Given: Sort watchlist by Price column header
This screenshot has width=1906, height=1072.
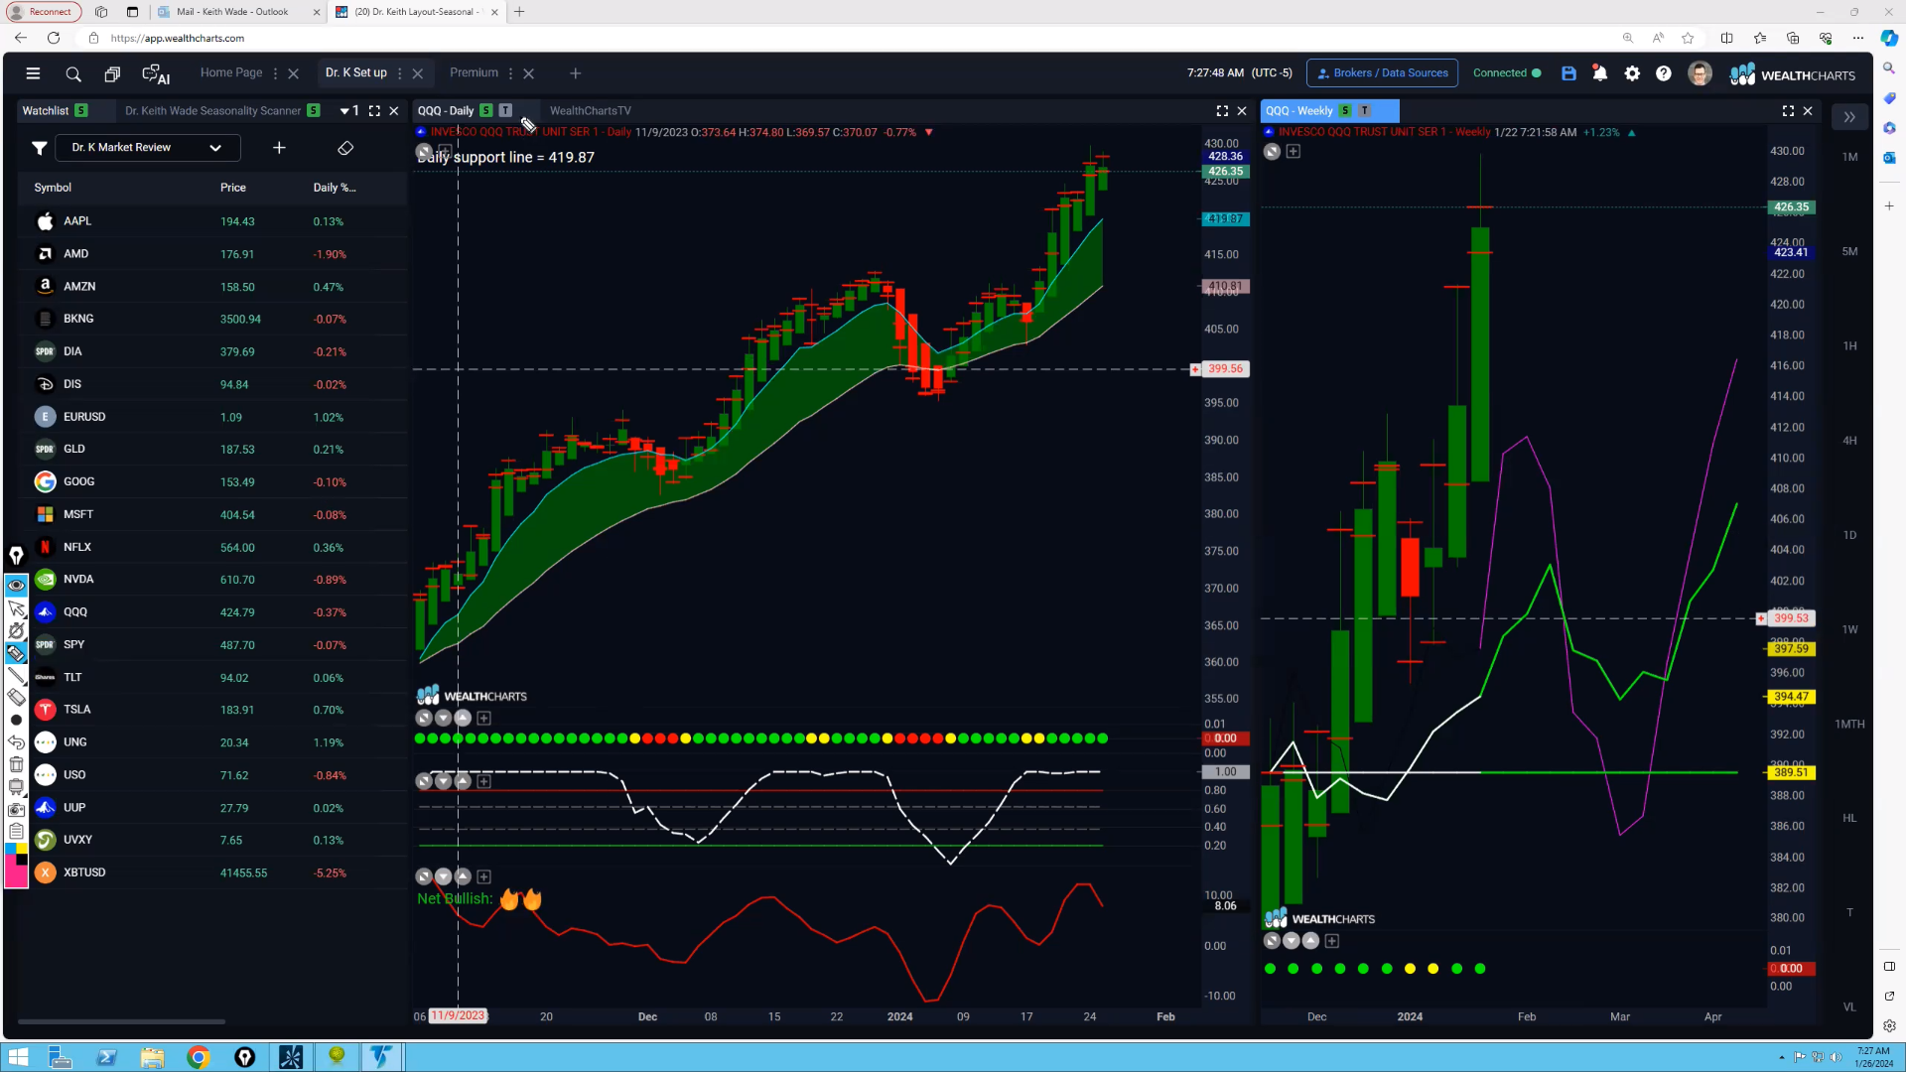Looking at the screenshot, I should click(233, 188).
